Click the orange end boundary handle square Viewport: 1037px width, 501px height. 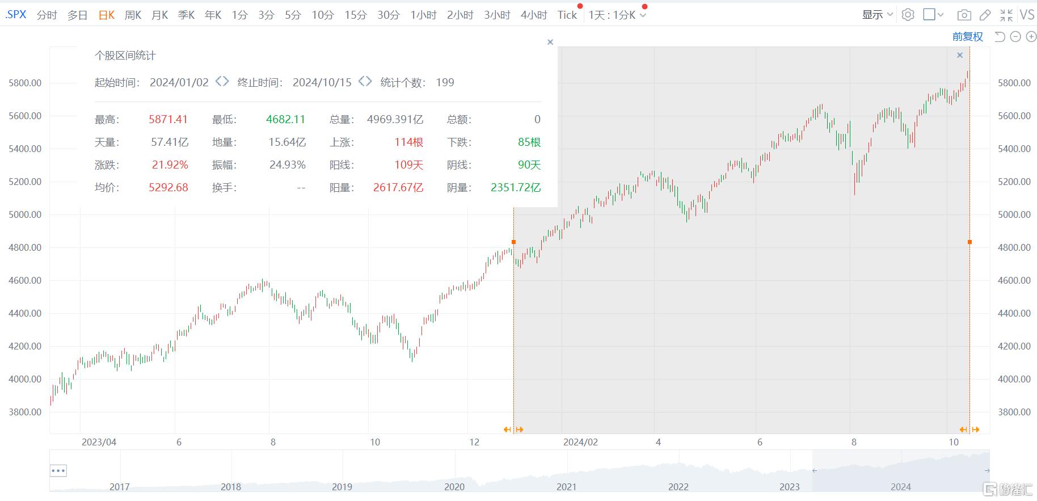click(969, 242)
